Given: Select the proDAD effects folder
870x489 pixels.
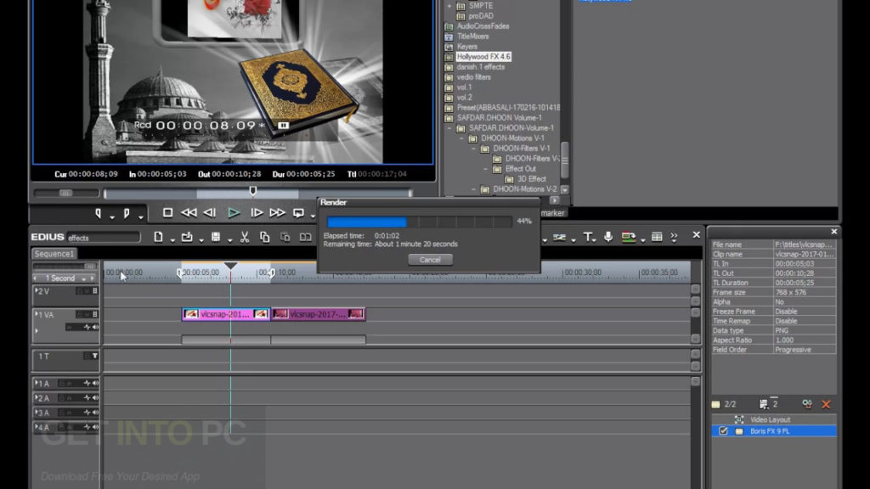Looking at the screenshot, I should [481, 16].
